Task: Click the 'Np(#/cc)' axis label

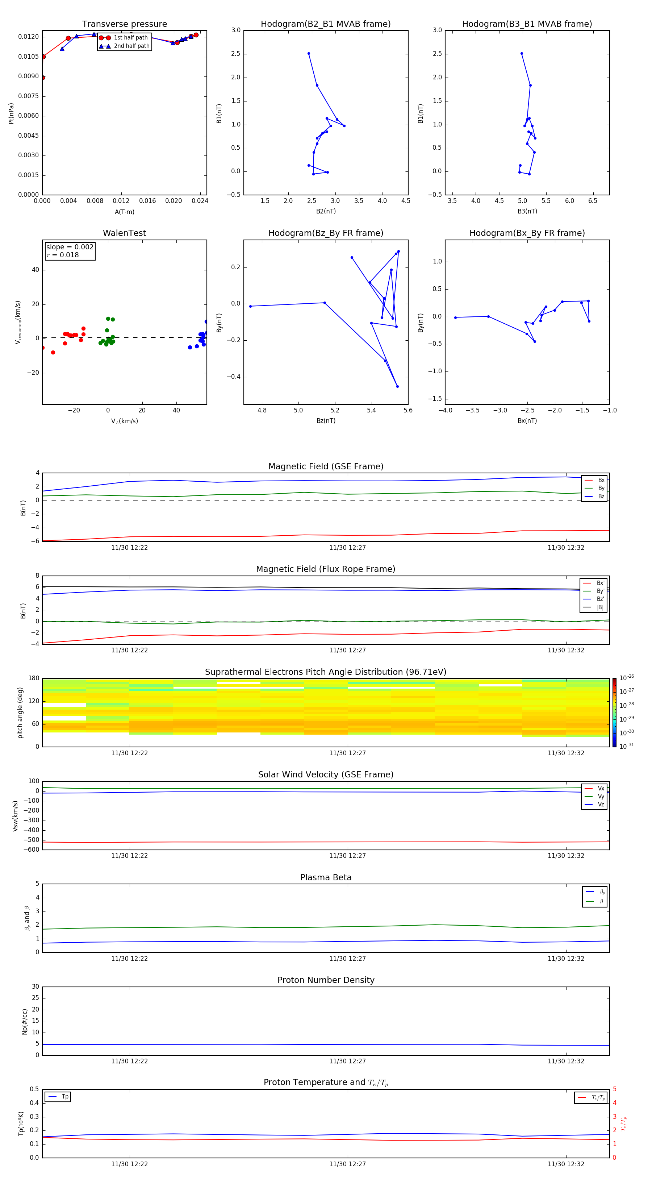Action: click(x=25, y=1021)
